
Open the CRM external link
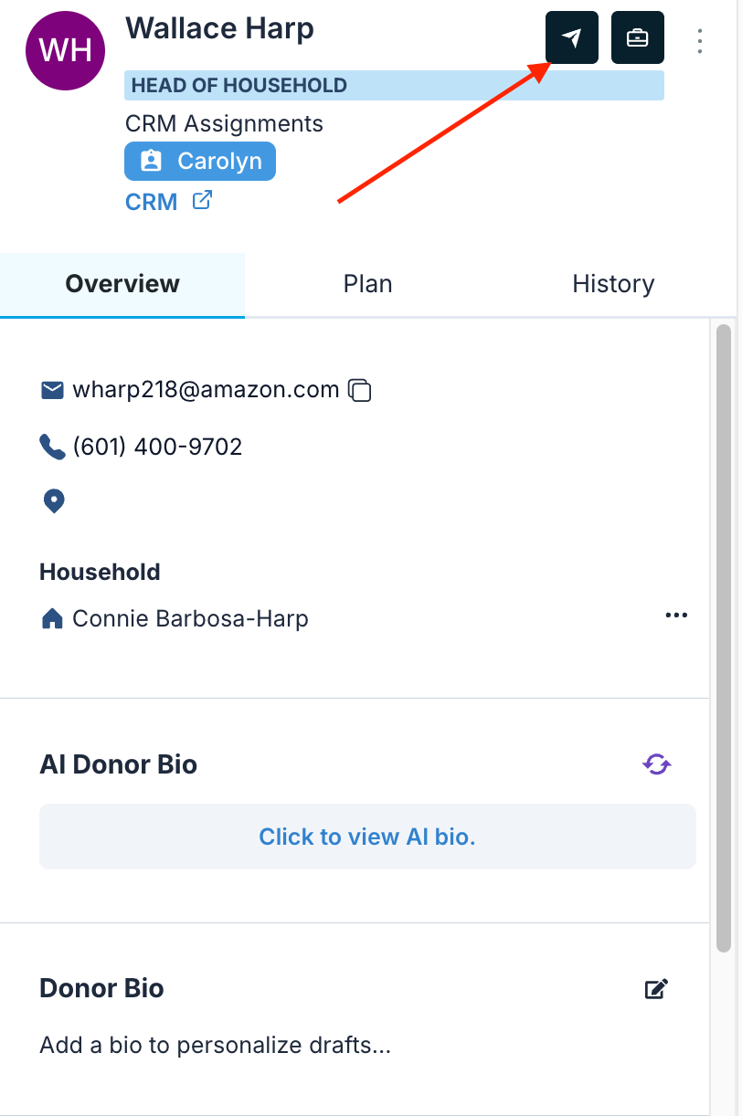point(151,202)
